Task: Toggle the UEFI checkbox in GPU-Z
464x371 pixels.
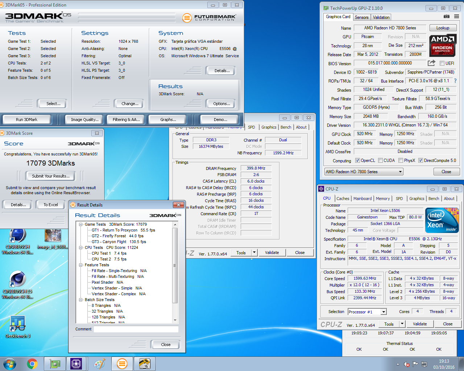Action: (x=442, y=63)
